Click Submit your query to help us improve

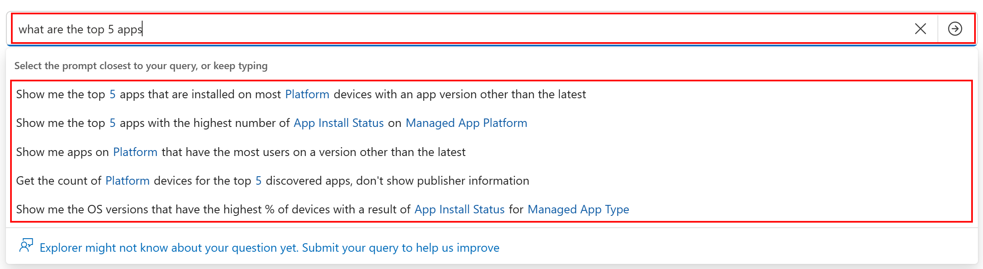click(401, 247)
